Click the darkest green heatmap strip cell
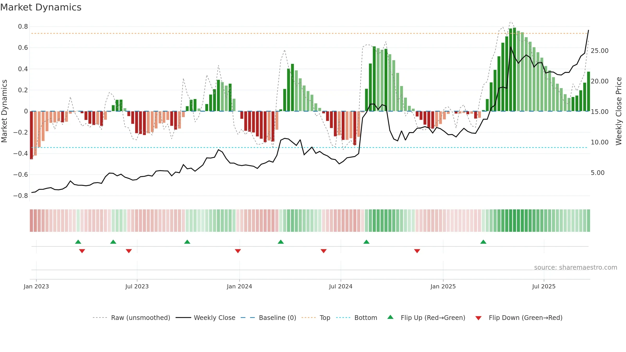 click(514, 221)
